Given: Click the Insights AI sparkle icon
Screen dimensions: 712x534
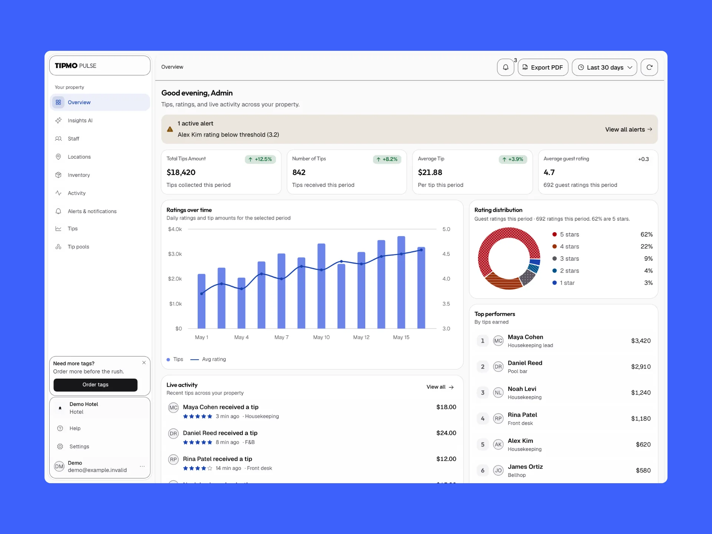Looking at the screenshot, I should coord(58,121).
